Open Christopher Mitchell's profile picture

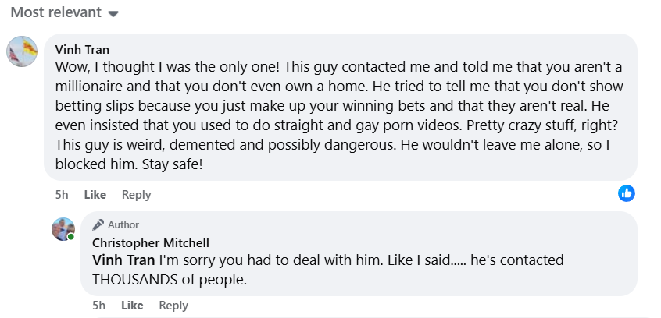point(63,229)
